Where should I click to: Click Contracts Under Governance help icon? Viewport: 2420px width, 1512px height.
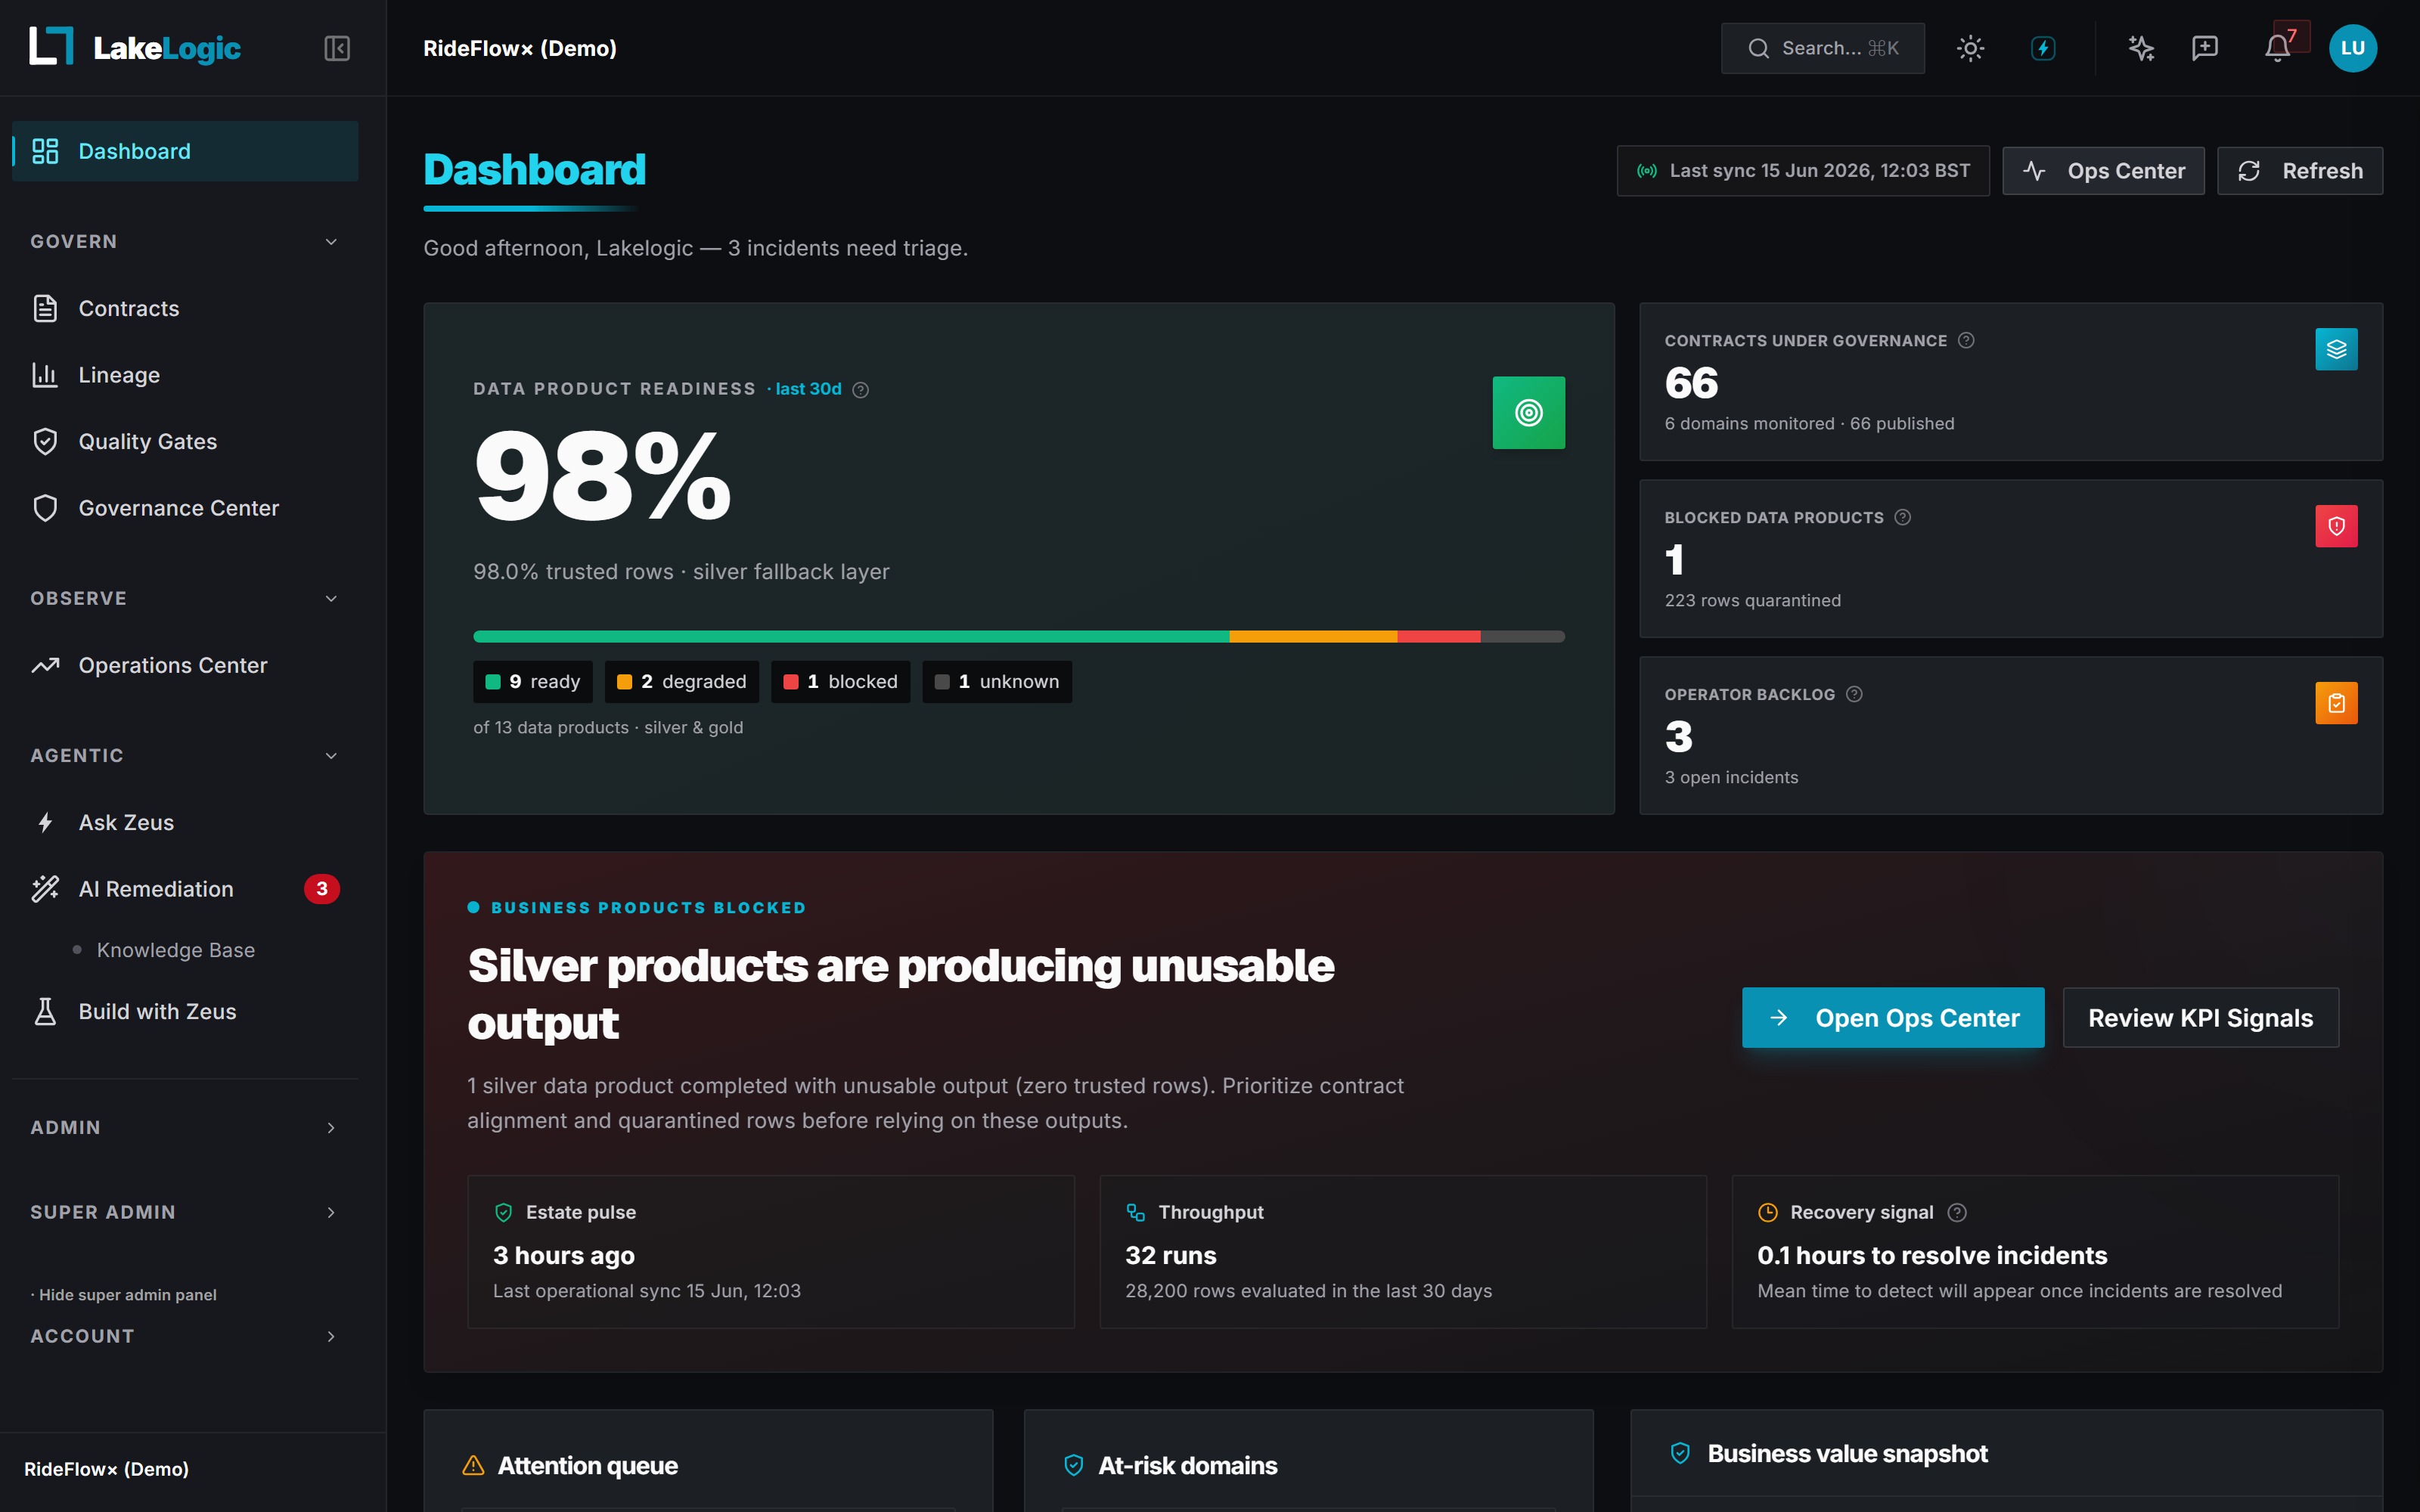pyautogui.click(x=1966, y=341)
